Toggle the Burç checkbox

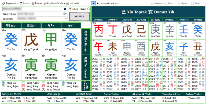tap(165, 3)
